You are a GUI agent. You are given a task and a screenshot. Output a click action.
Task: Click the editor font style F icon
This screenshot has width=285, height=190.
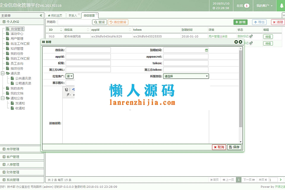pyautogui.click(x=68, y=95)
